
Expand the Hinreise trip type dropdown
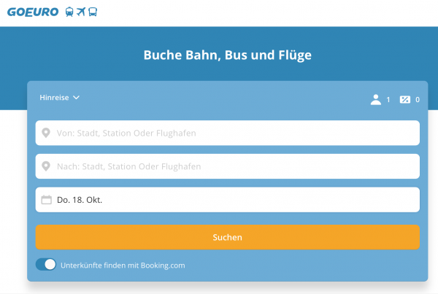tap(60, 98)
